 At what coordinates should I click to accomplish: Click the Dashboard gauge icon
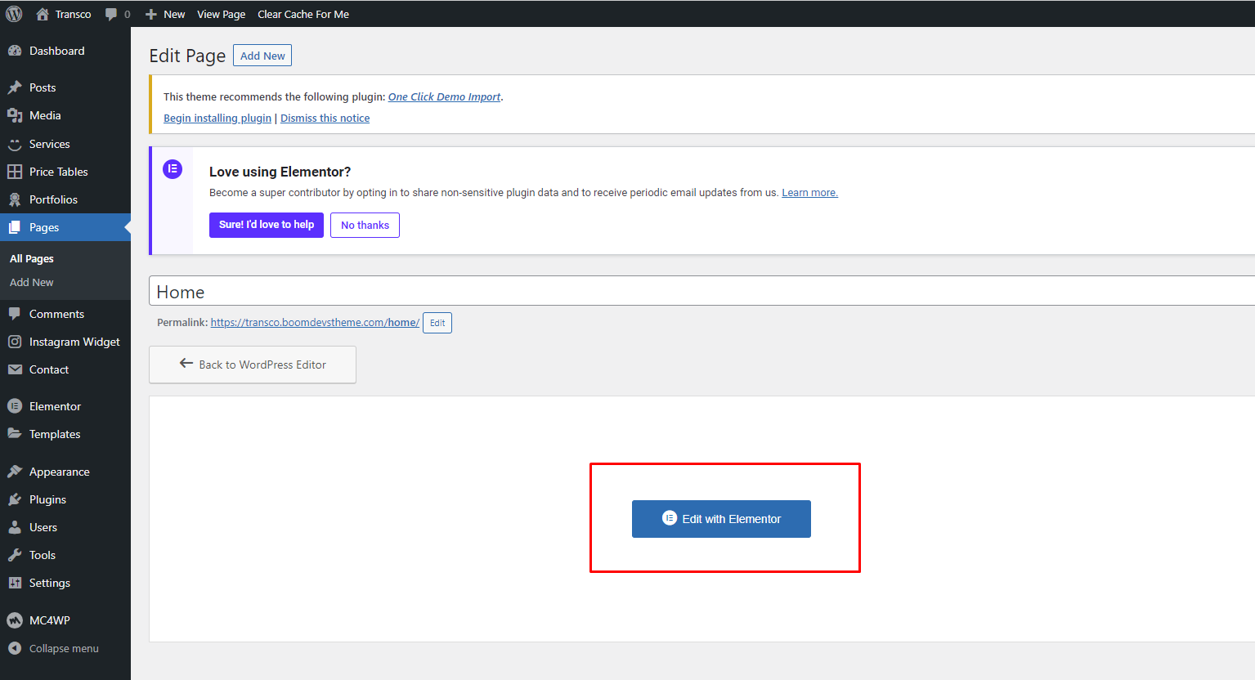point(15,51)
